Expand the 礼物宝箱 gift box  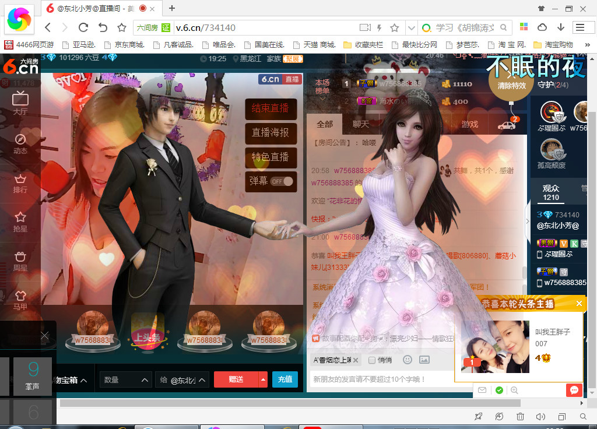coord(71,380)
